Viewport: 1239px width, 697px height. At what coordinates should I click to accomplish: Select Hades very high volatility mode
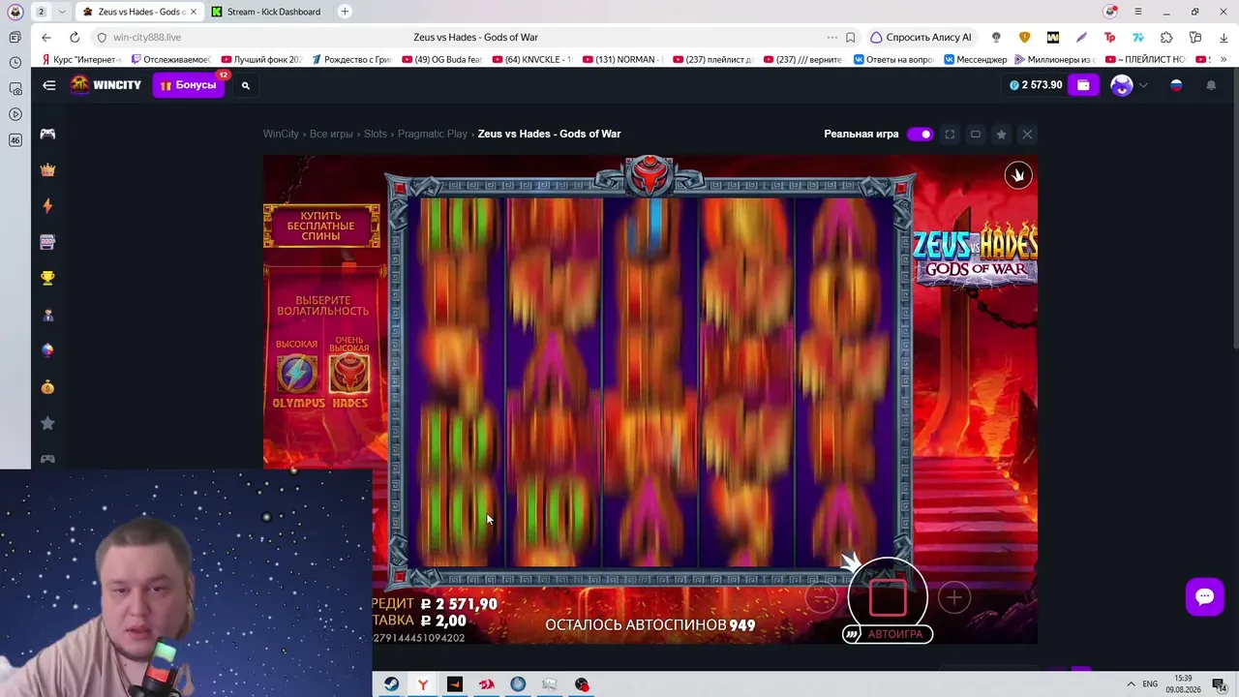pos(349,374)
